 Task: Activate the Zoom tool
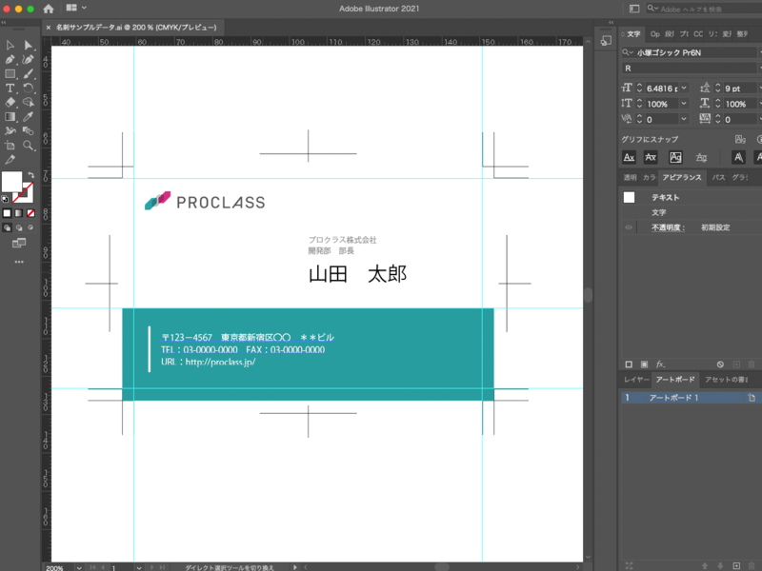pyautogui.click(x=29, y=145)
